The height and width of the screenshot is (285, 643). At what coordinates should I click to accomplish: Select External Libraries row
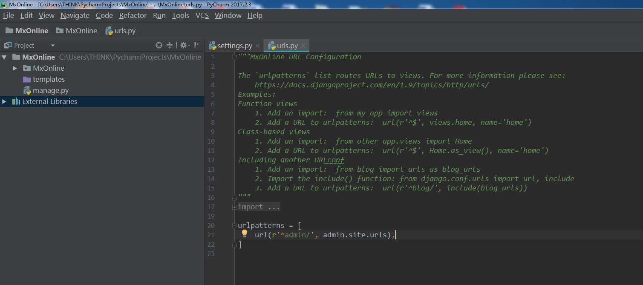coord(102,101)
